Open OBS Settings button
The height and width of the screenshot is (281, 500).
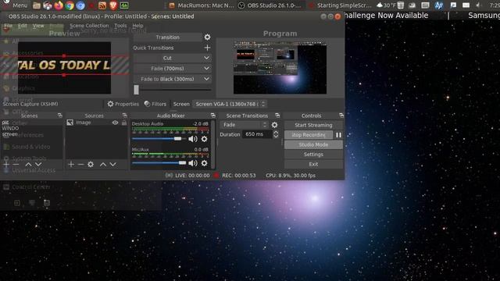[313, 155]
